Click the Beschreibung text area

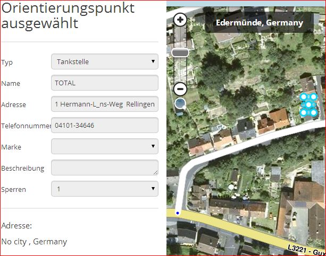pos(105,167)
